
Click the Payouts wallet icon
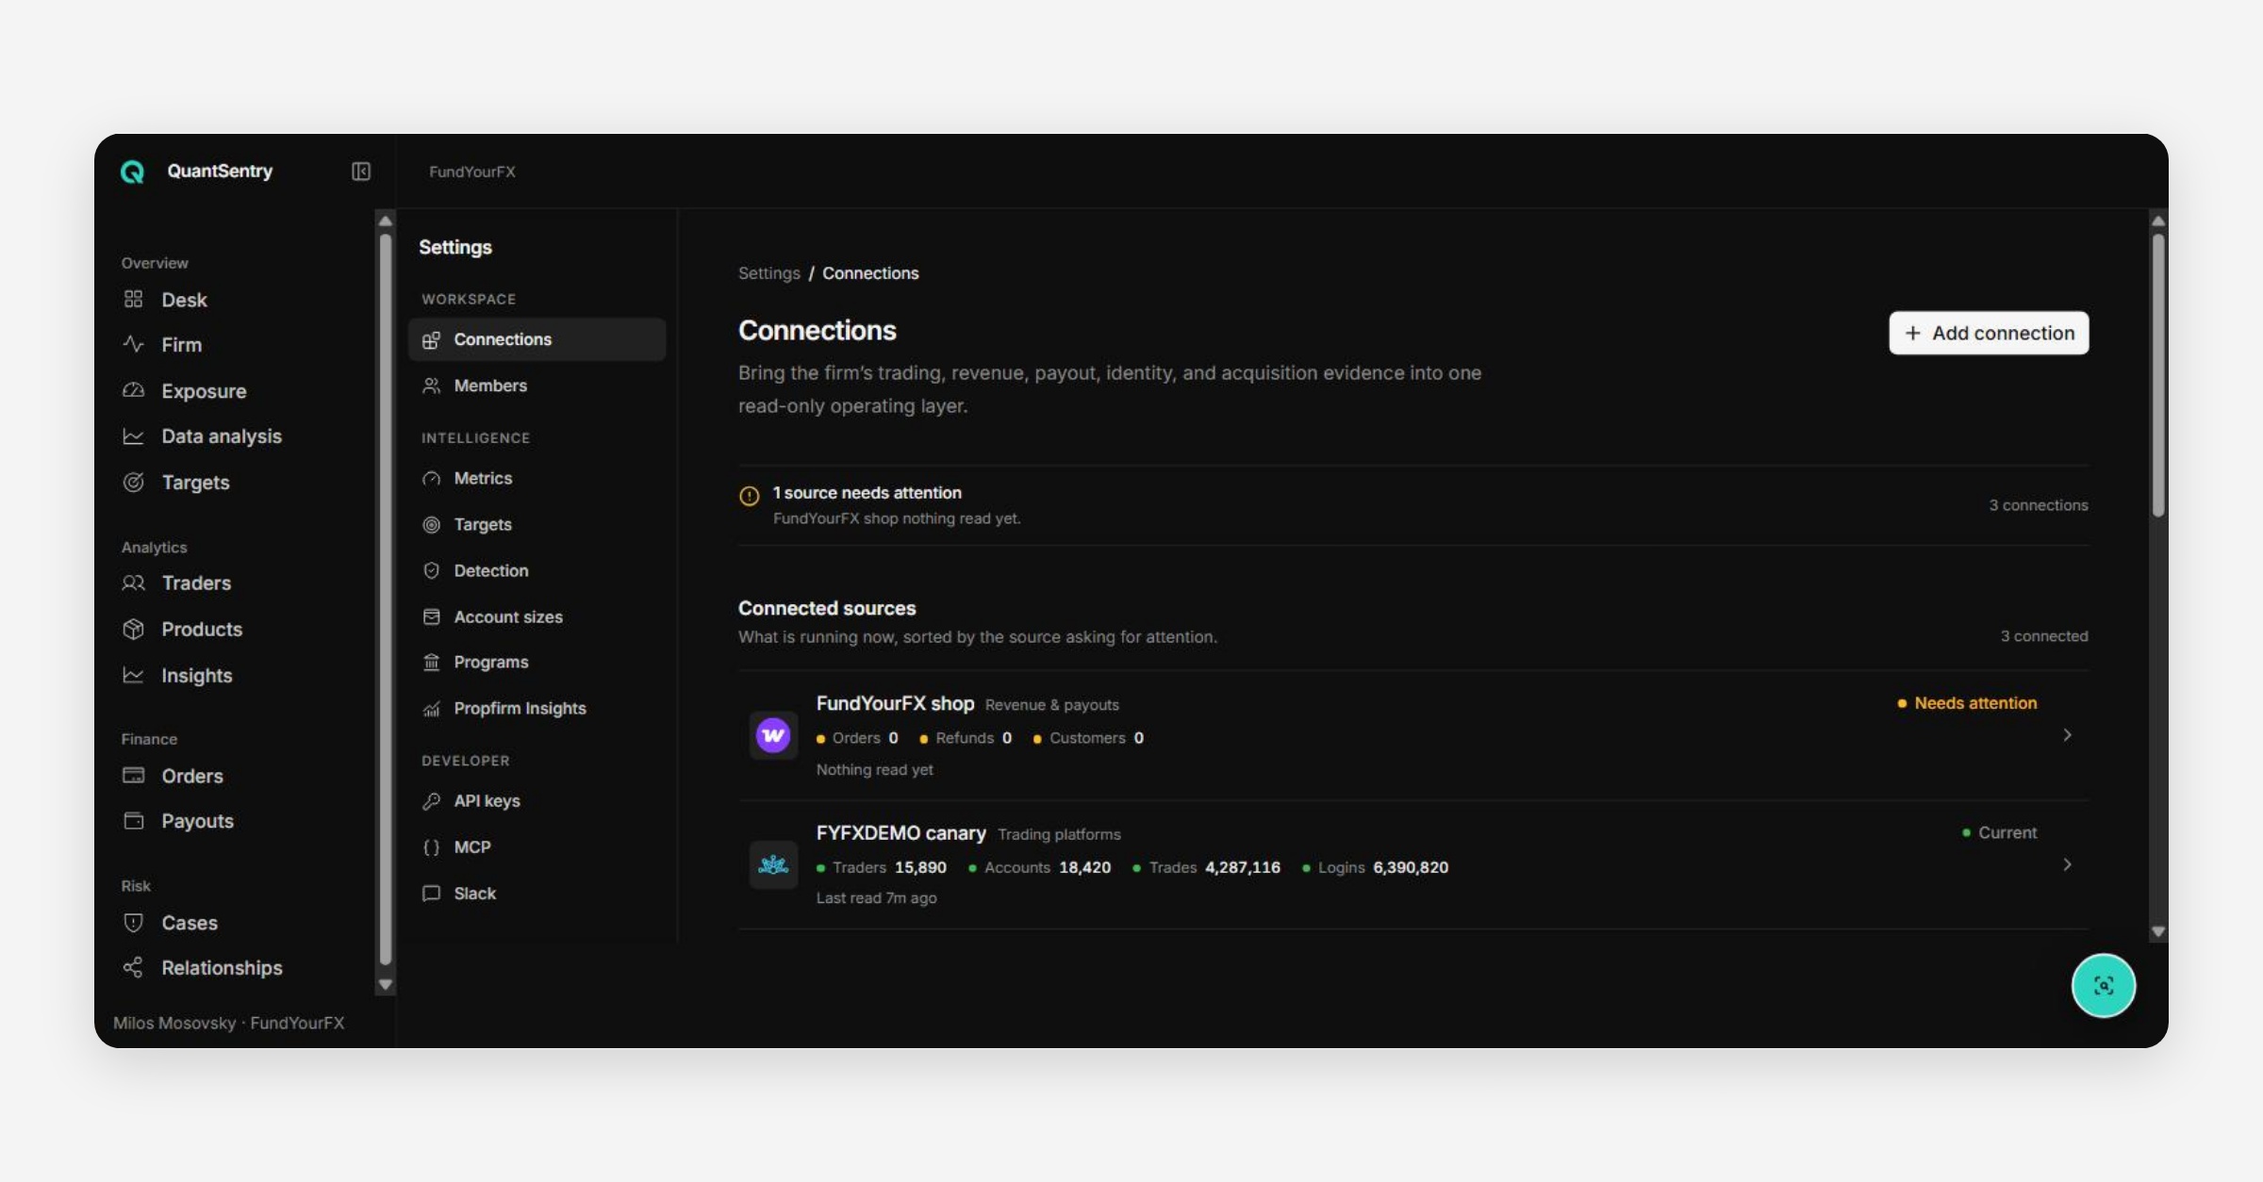click(x=133, y=821)
